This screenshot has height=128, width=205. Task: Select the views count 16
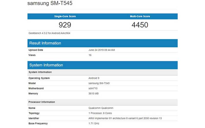(x=90, y=55)
